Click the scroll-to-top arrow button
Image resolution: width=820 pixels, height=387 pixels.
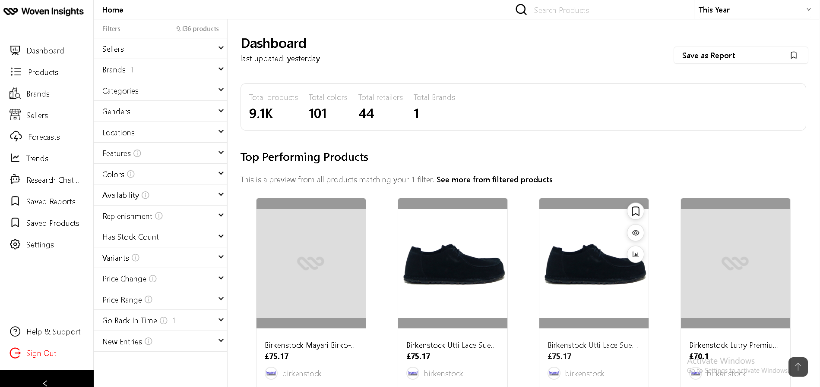pos(798,367)
